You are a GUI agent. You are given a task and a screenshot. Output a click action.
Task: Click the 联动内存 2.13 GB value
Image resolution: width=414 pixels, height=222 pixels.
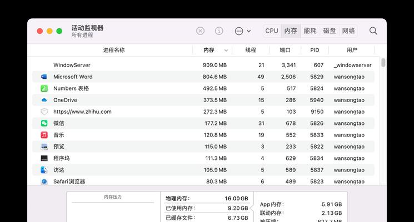click(x=332, y=213)
